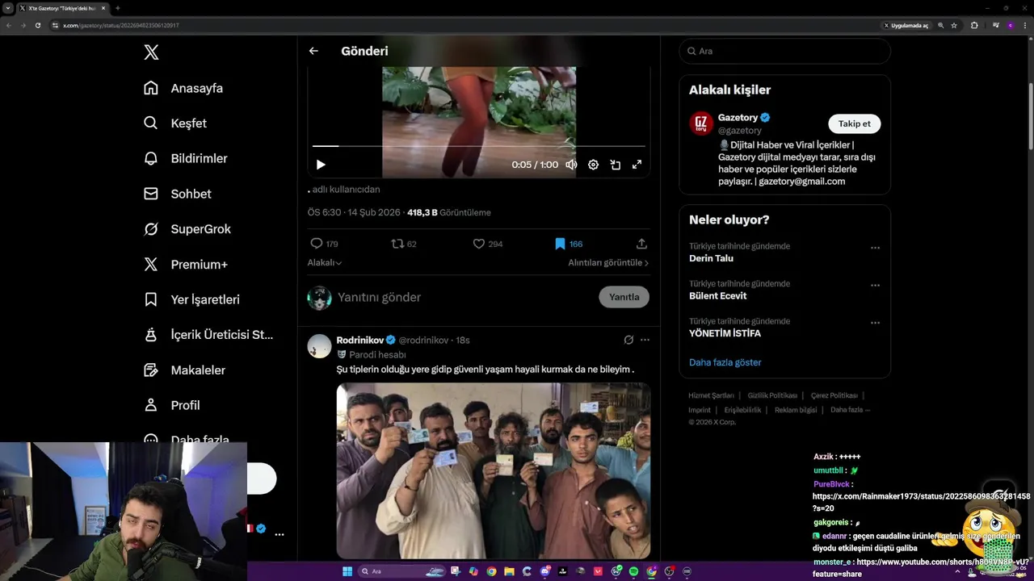Viewport: 1034px width, 581px height.
Task: Open the Bülent Ecevit trend
Action: (x=717, y=296)
